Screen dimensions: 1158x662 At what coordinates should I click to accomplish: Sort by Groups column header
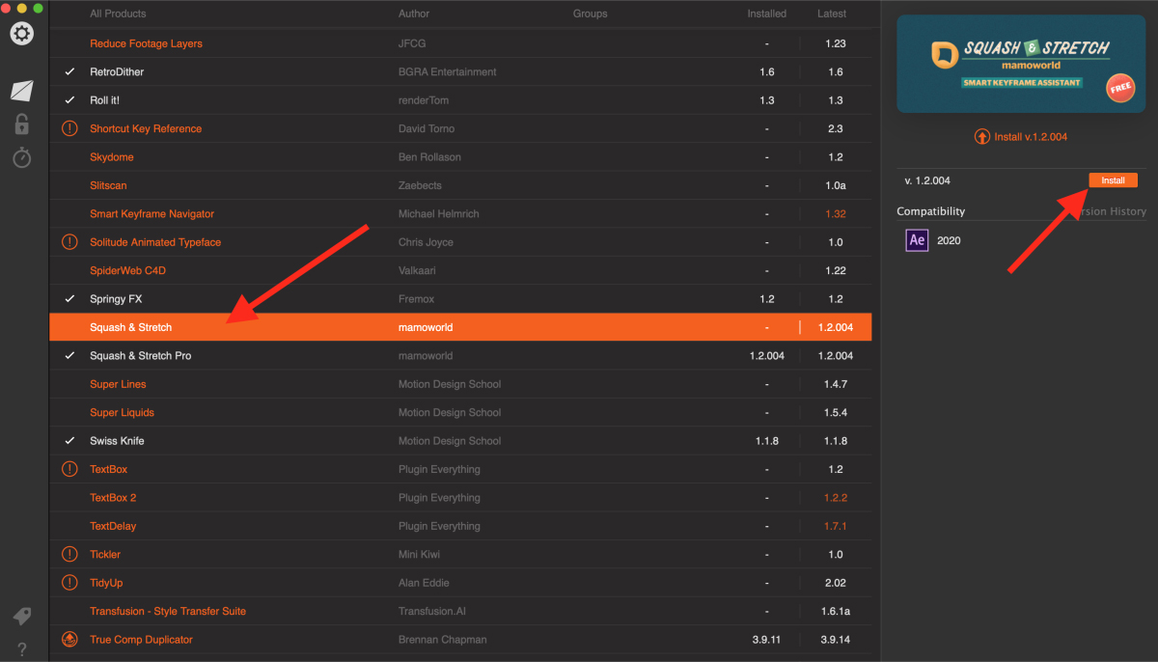(591, 14)
